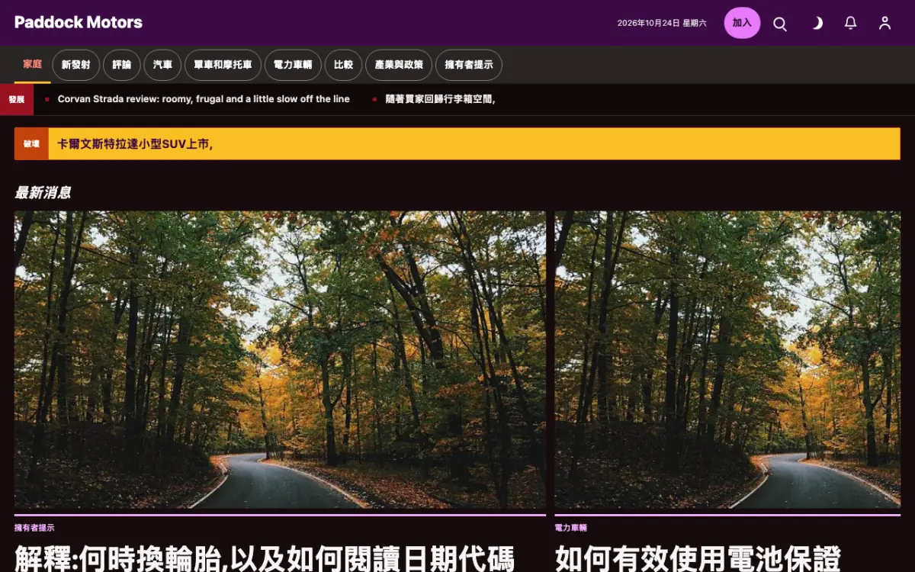Image resolution: width=915 pixels, height=572 pixels.
Task: Open the 新發射 nav tab
Action: click(76, 65)
